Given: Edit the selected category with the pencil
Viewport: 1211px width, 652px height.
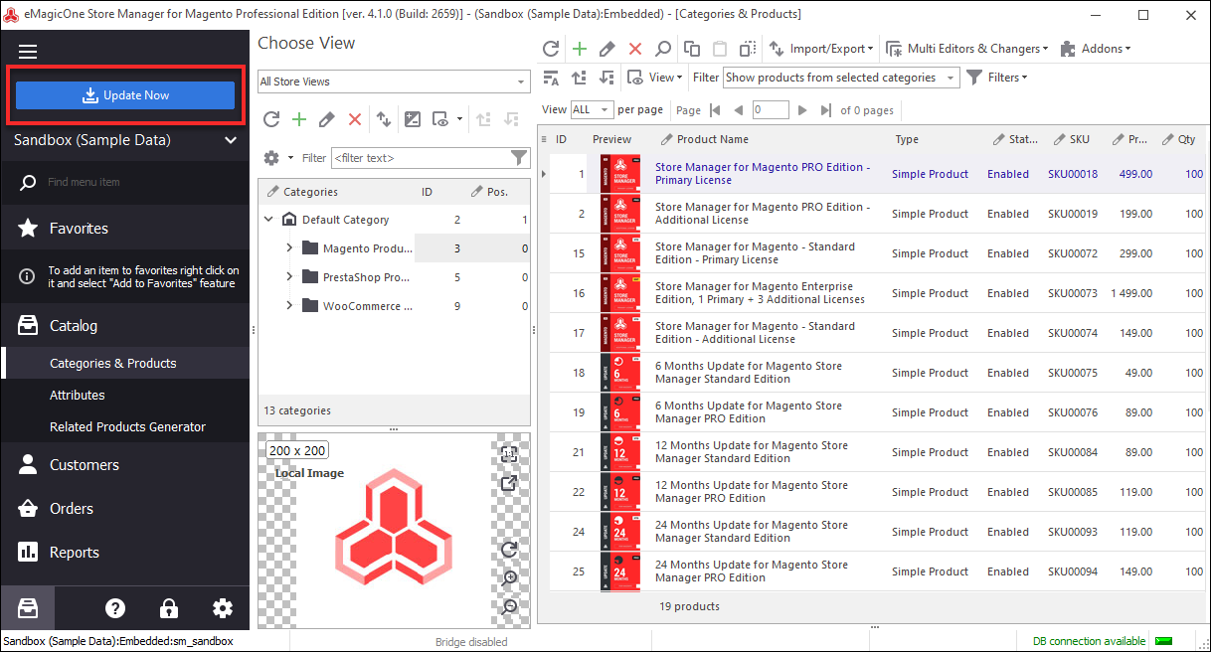Looking at the screenshot, I should coord(327,119).
